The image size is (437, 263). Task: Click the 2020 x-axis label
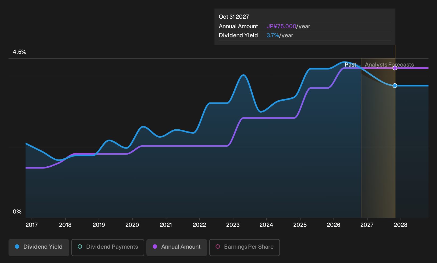click(132, 225)
